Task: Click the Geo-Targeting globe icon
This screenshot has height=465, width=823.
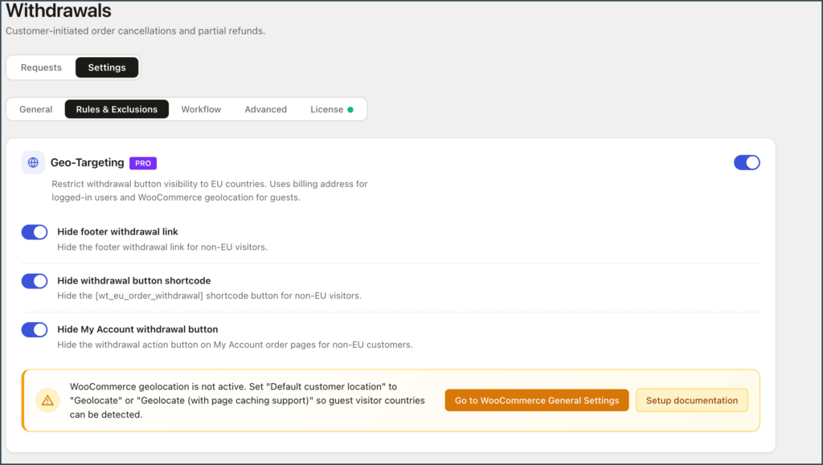Action: click(33, 162)
